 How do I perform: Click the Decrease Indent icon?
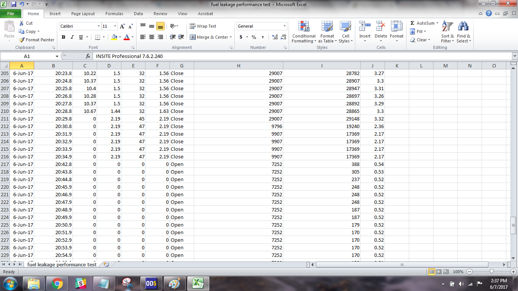pos(173,37)
